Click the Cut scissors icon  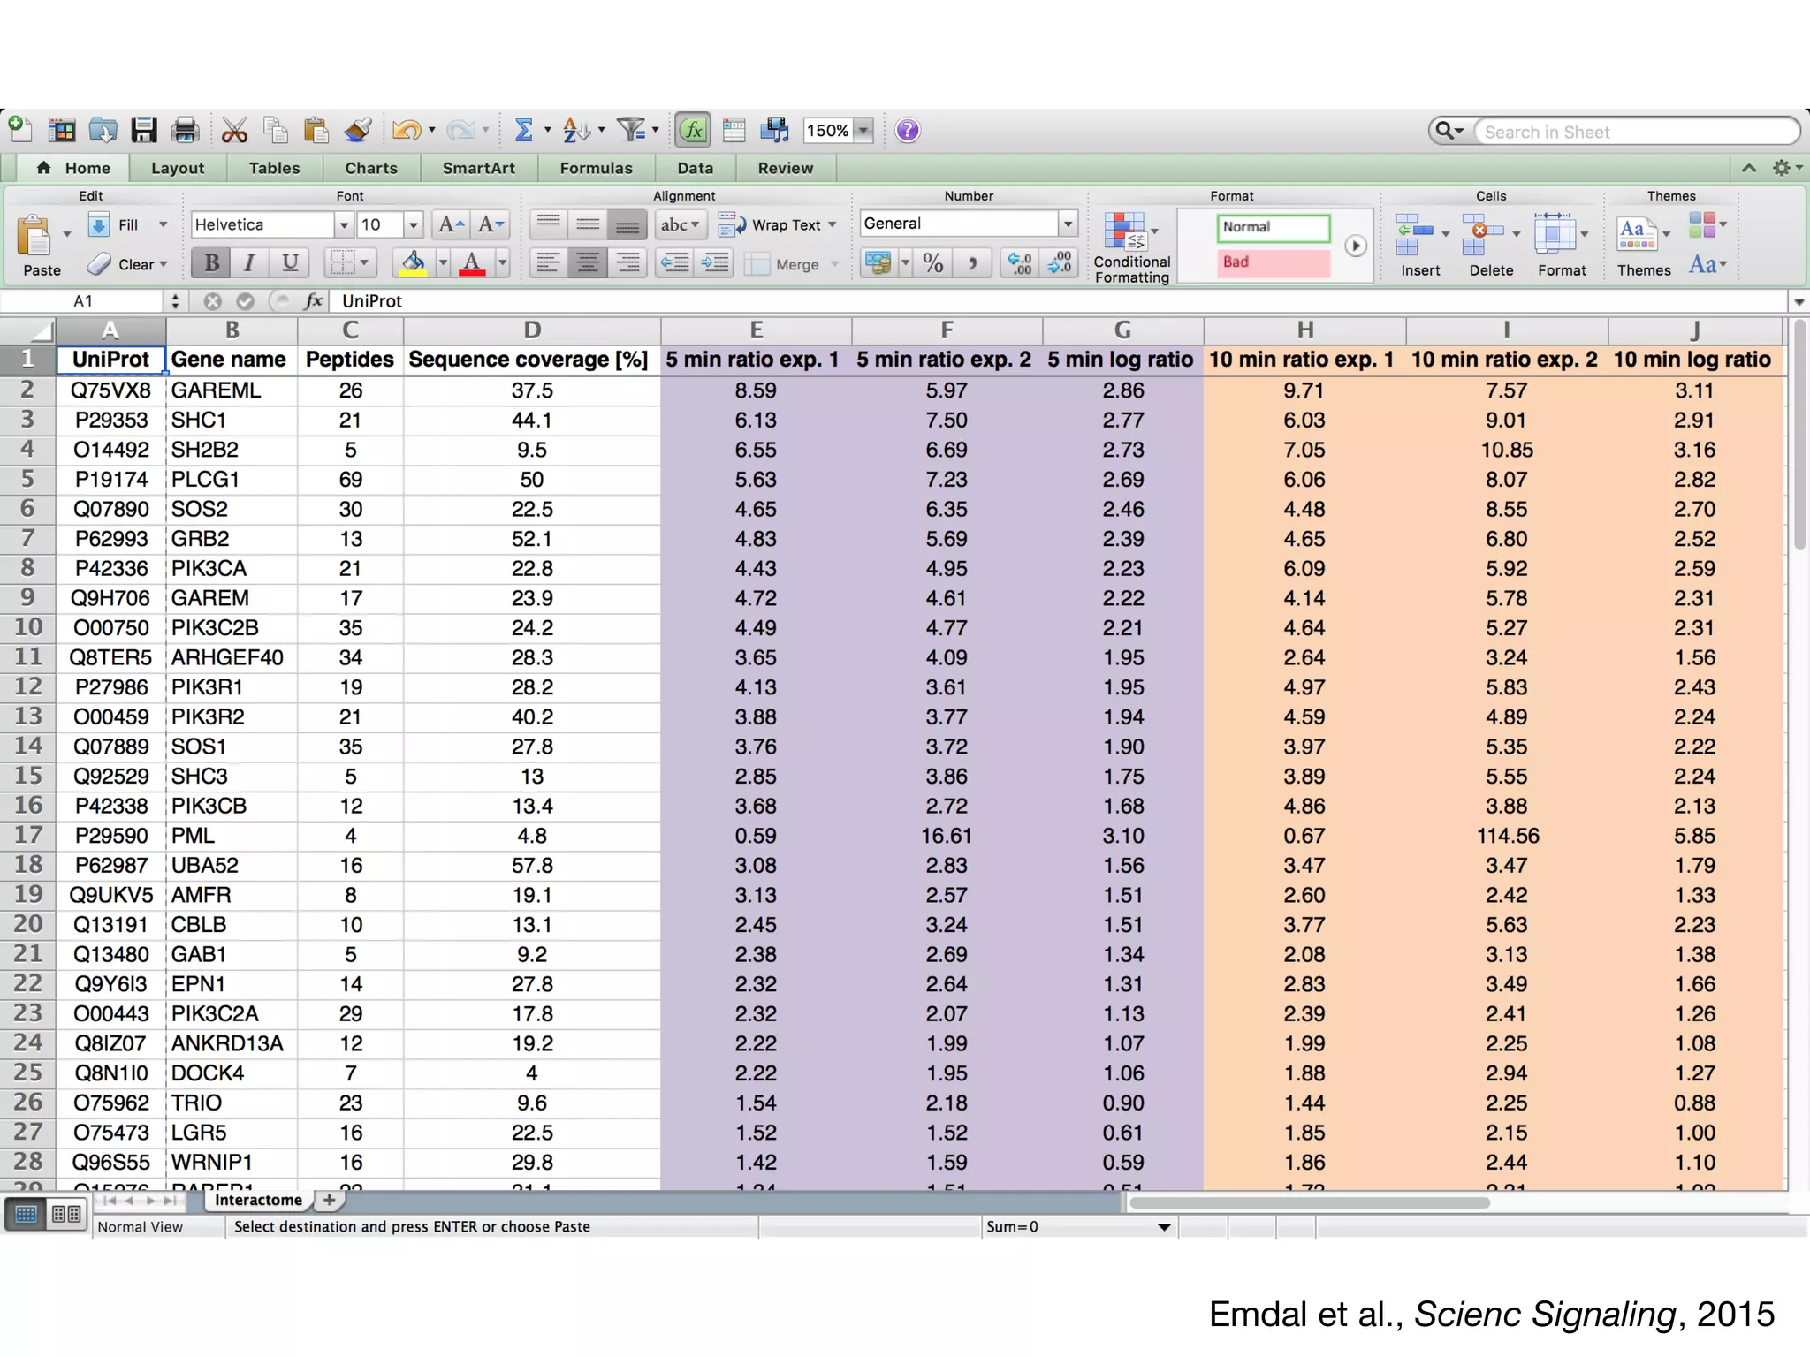pyautogui.click(x=234, y=131)
